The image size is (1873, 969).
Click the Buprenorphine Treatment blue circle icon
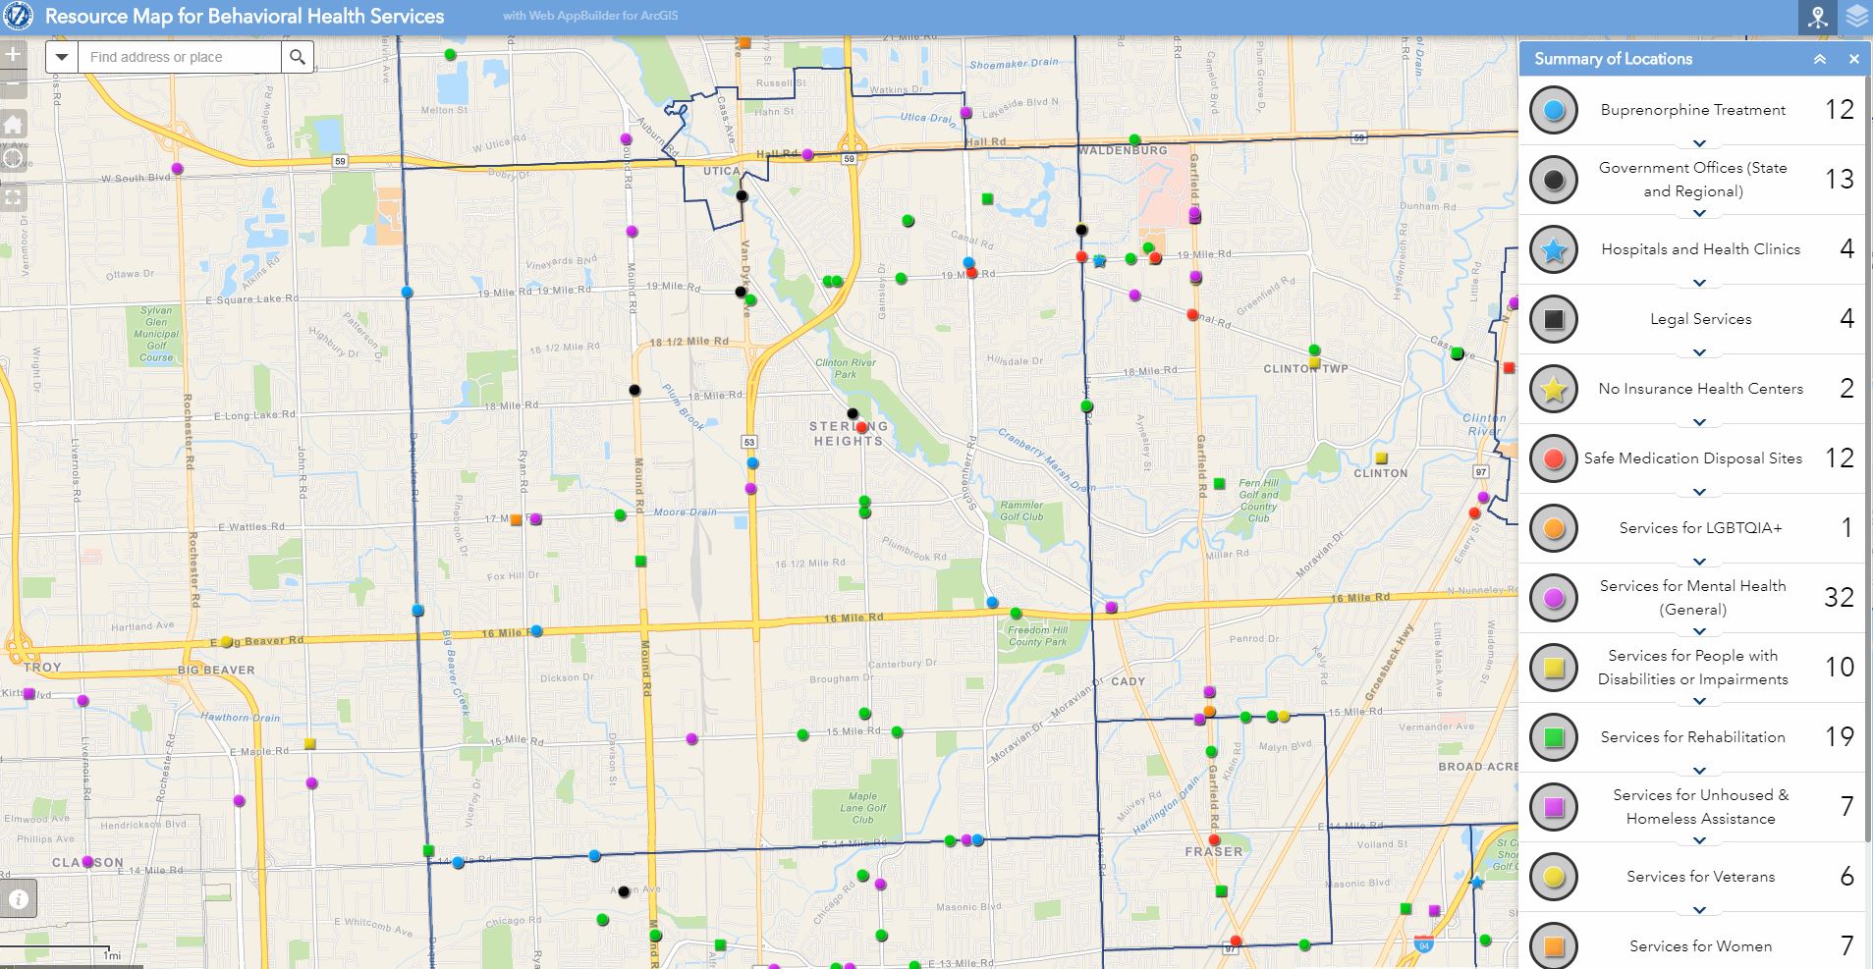pyautogui.click(x=1553, y=110)
